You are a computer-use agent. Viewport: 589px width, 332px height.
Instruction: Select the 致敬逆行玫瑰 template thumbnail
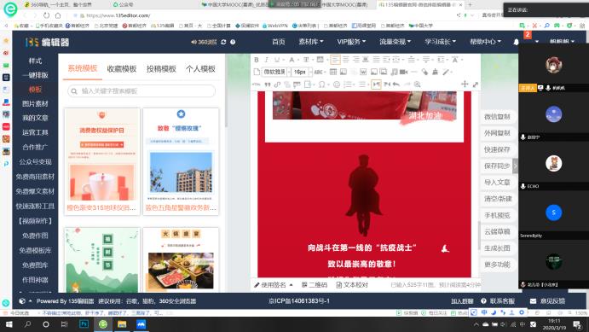point(181,162)
